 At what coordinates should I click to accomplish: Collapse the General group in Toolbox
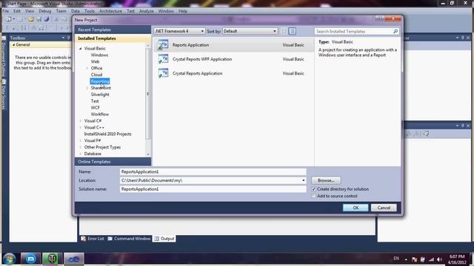[13, 44]
